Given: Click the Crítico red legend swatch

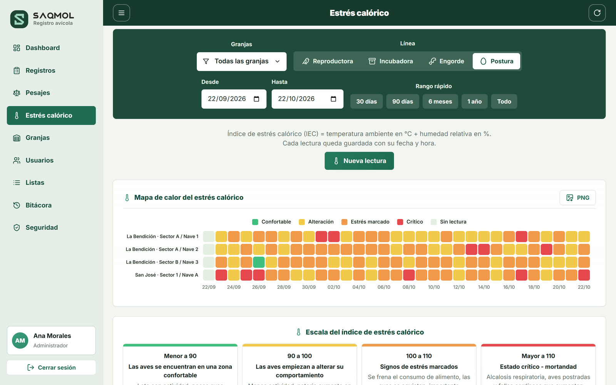Looking at the screenshot, I should pyautogui.click(x=400, y=222).
